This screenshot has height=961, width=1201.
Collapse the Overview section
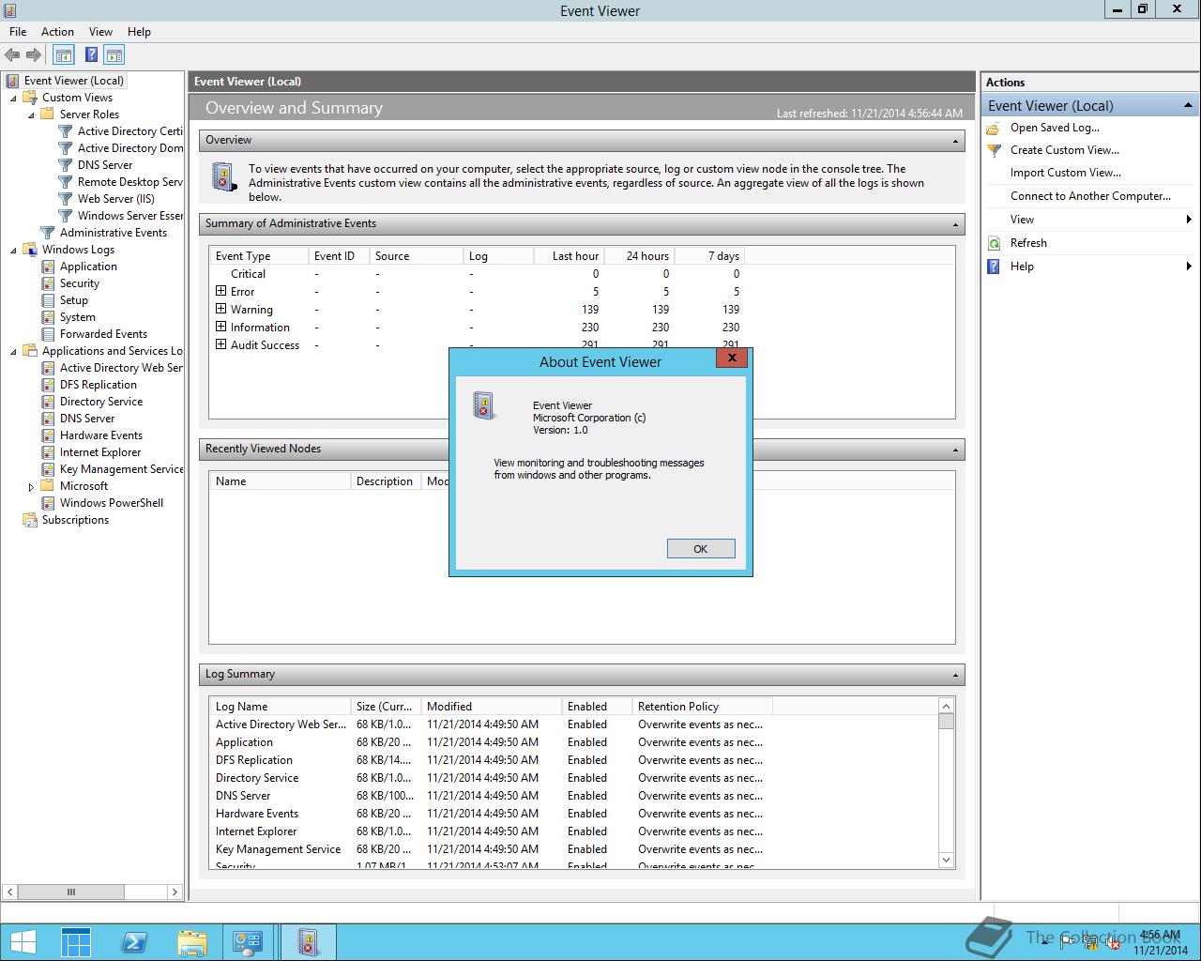(x=955, y=141)
